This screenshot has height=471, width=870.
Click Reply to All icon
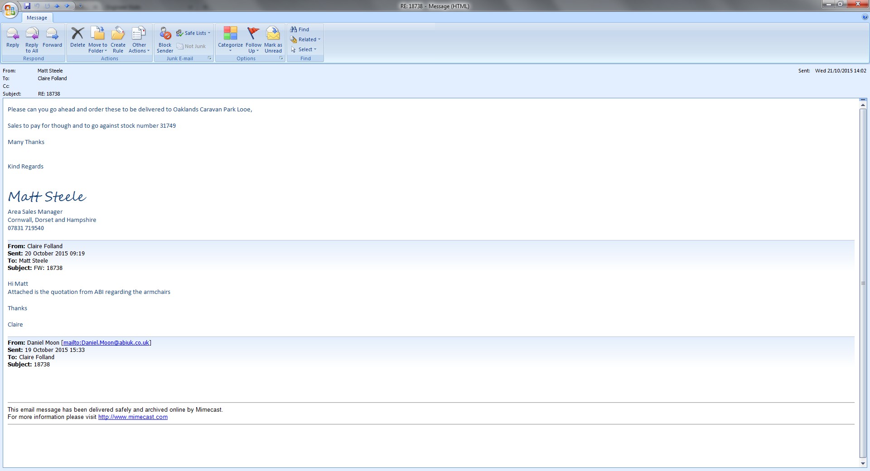(x=32, y=35)
